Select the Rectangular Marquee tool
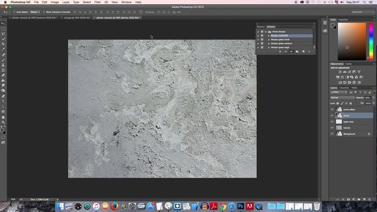377x212 pixels. (3, 29)
